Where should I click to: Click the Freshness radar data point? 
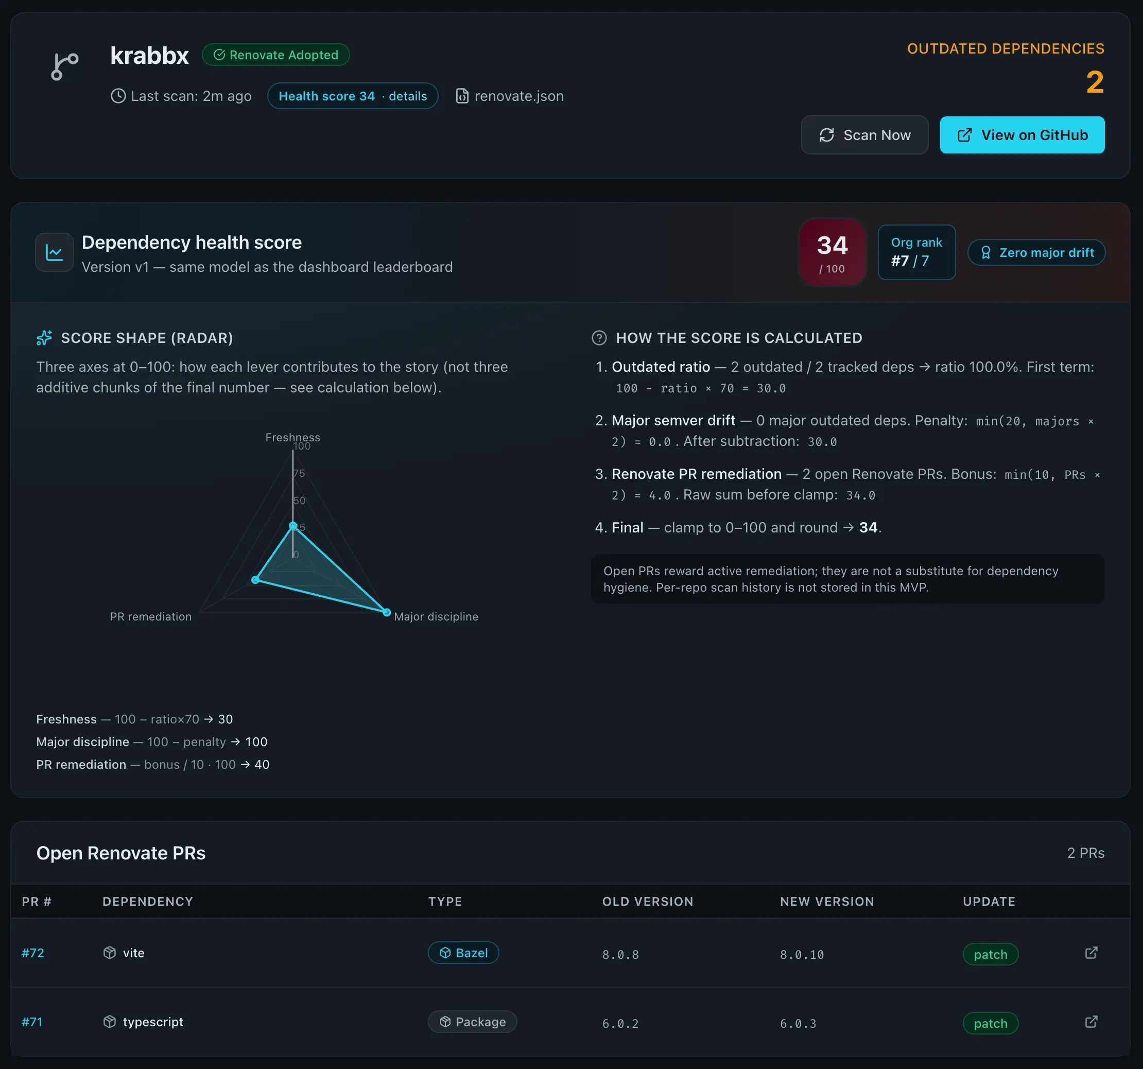tap(292, 526)
